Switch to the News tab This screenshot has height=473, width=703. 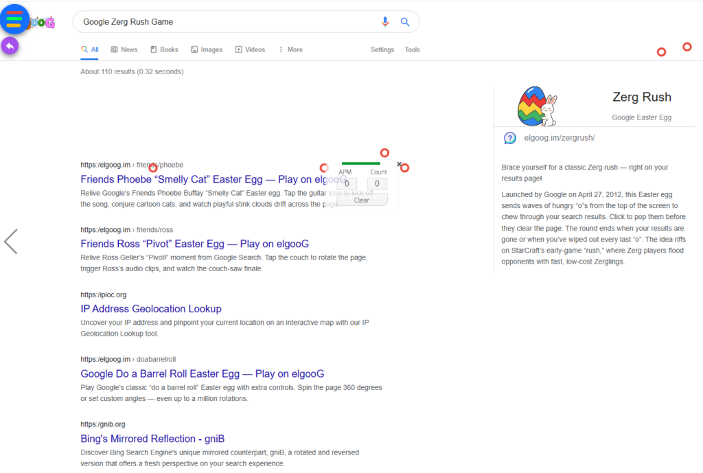tap(124, 49)
